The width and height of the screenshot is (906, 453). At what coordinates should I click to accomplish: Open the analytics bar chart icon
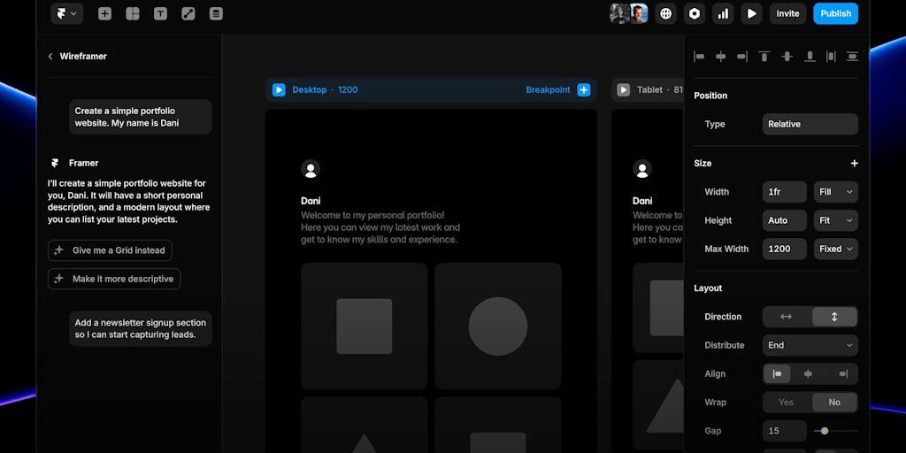(723, 14)
